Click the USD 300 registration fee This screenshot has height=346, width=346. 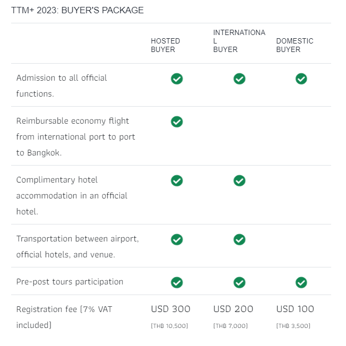170,309
